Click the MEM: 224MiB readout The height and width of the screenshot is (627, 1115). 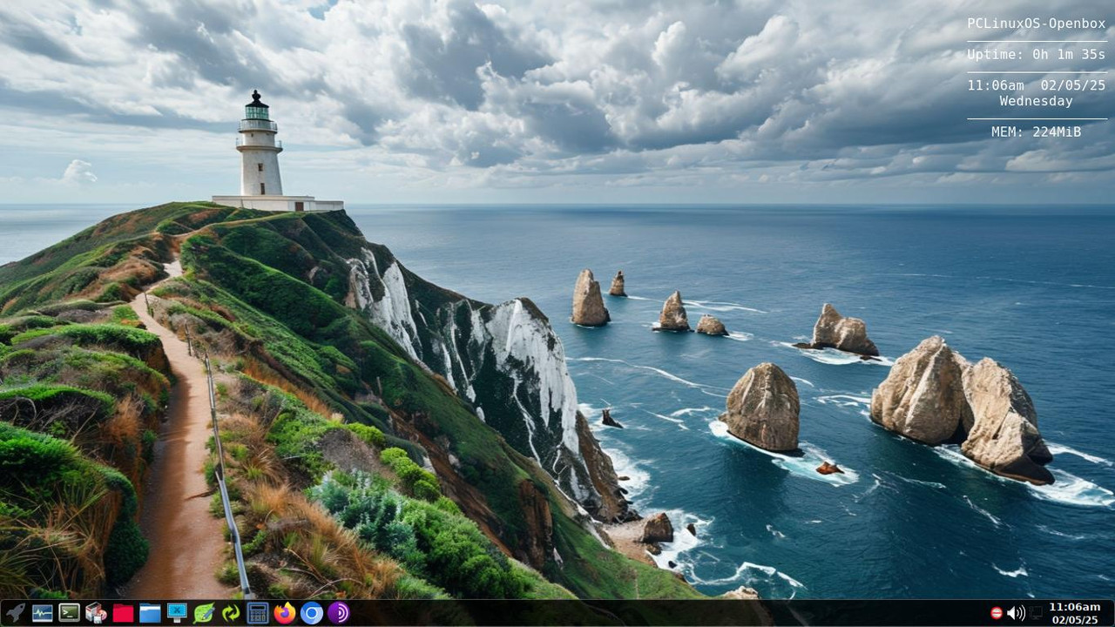pos(1037,132)
